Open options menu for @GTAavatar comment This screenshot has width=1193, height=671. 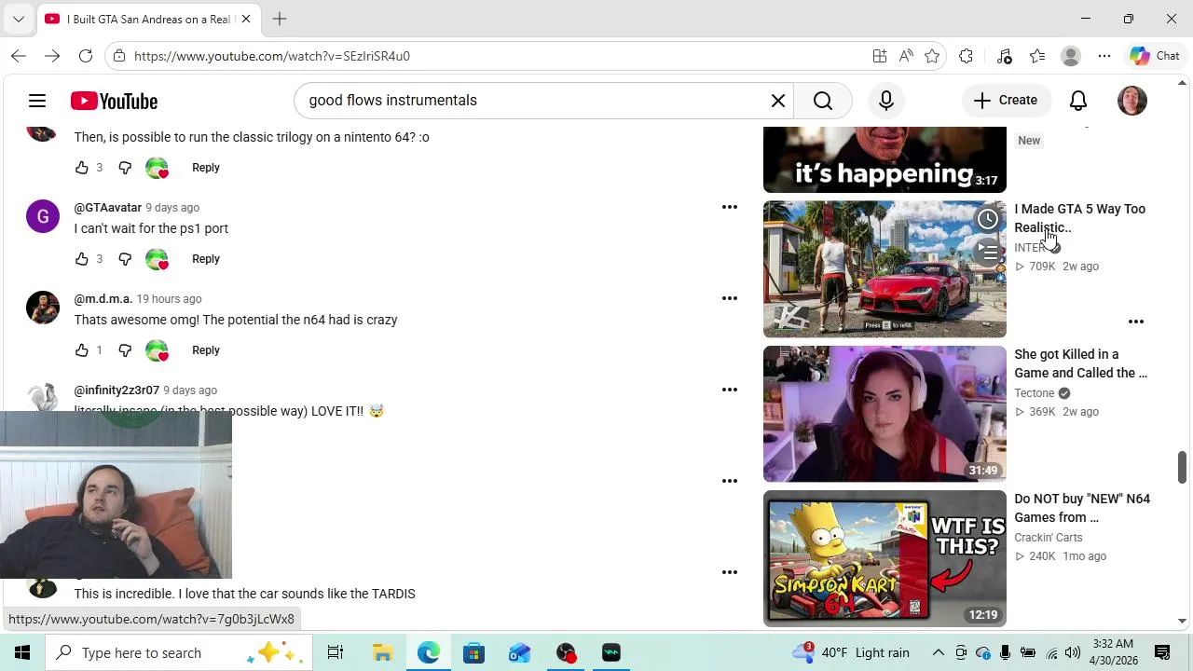pos(730,207)
